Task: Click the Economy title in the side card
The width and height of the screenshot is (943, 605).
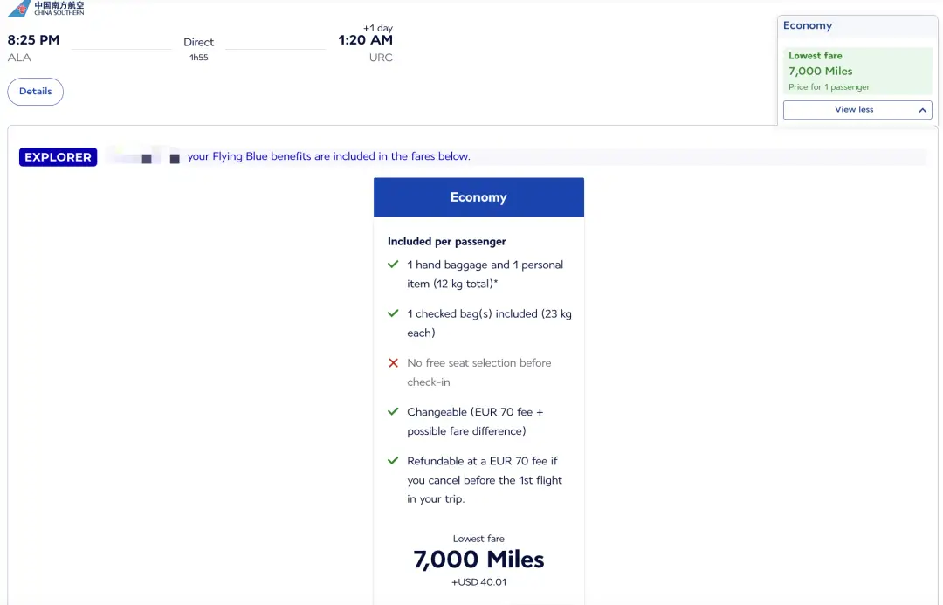Action: click(x=808, y=26)
